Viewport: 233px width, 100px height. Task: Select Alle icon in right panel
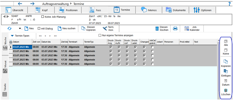(226, 41)
